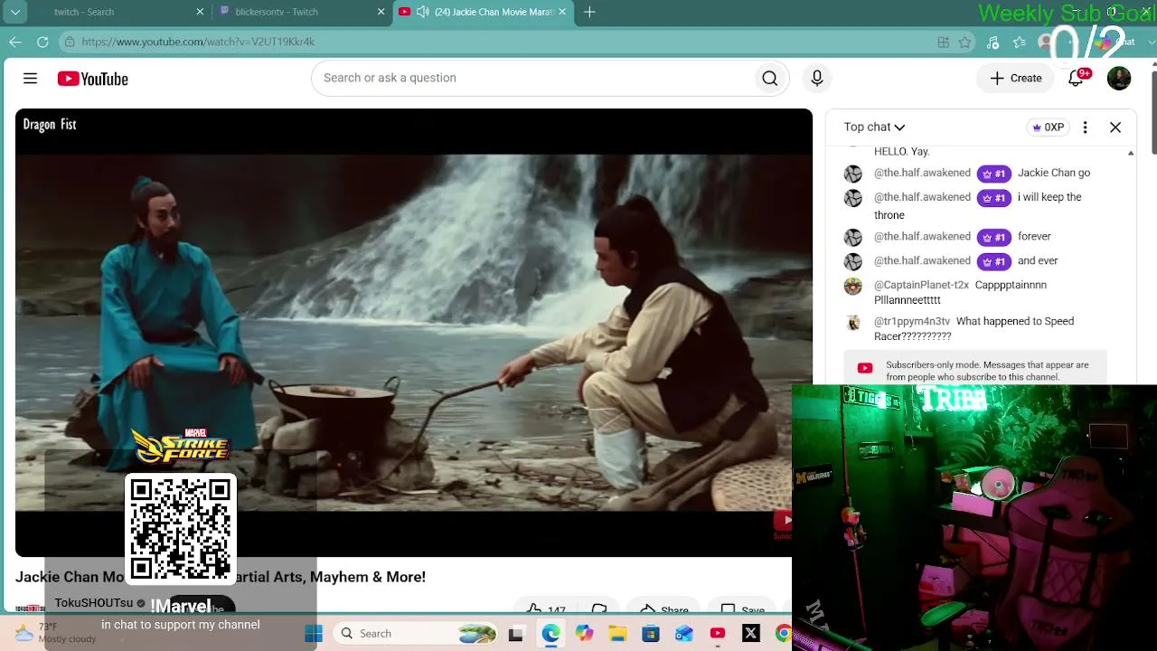Screen dimensions: 1157x651
Task: Dislike the video
Action: (x=599, y=610)
